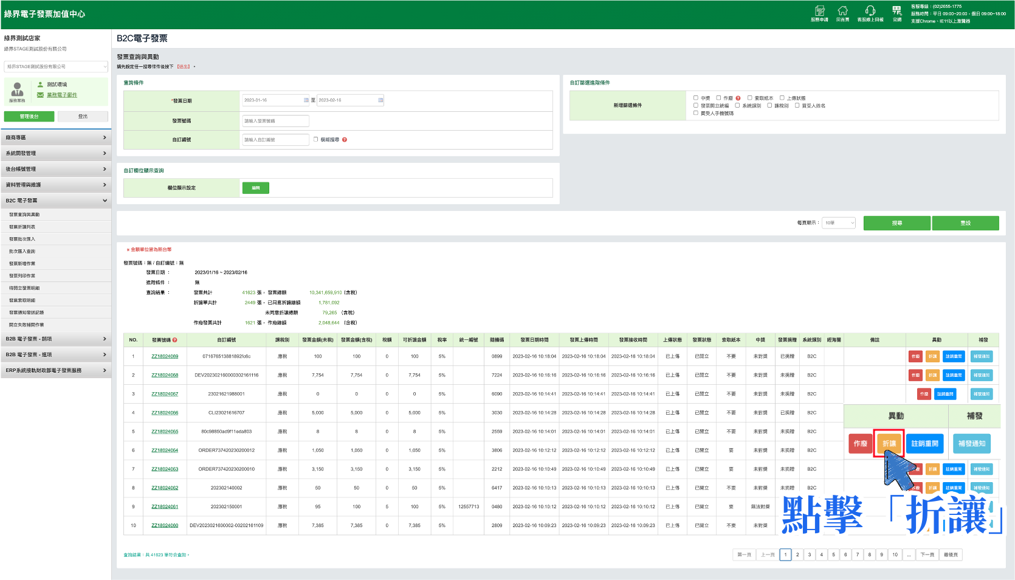
Task: Click help icon in 發票號碼 column header
Action: (x=174, y=340)
